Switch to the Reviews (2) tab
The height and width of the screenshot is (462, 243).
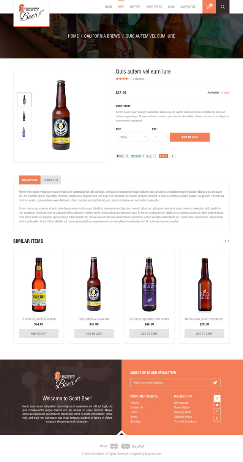tap(50, 180)
